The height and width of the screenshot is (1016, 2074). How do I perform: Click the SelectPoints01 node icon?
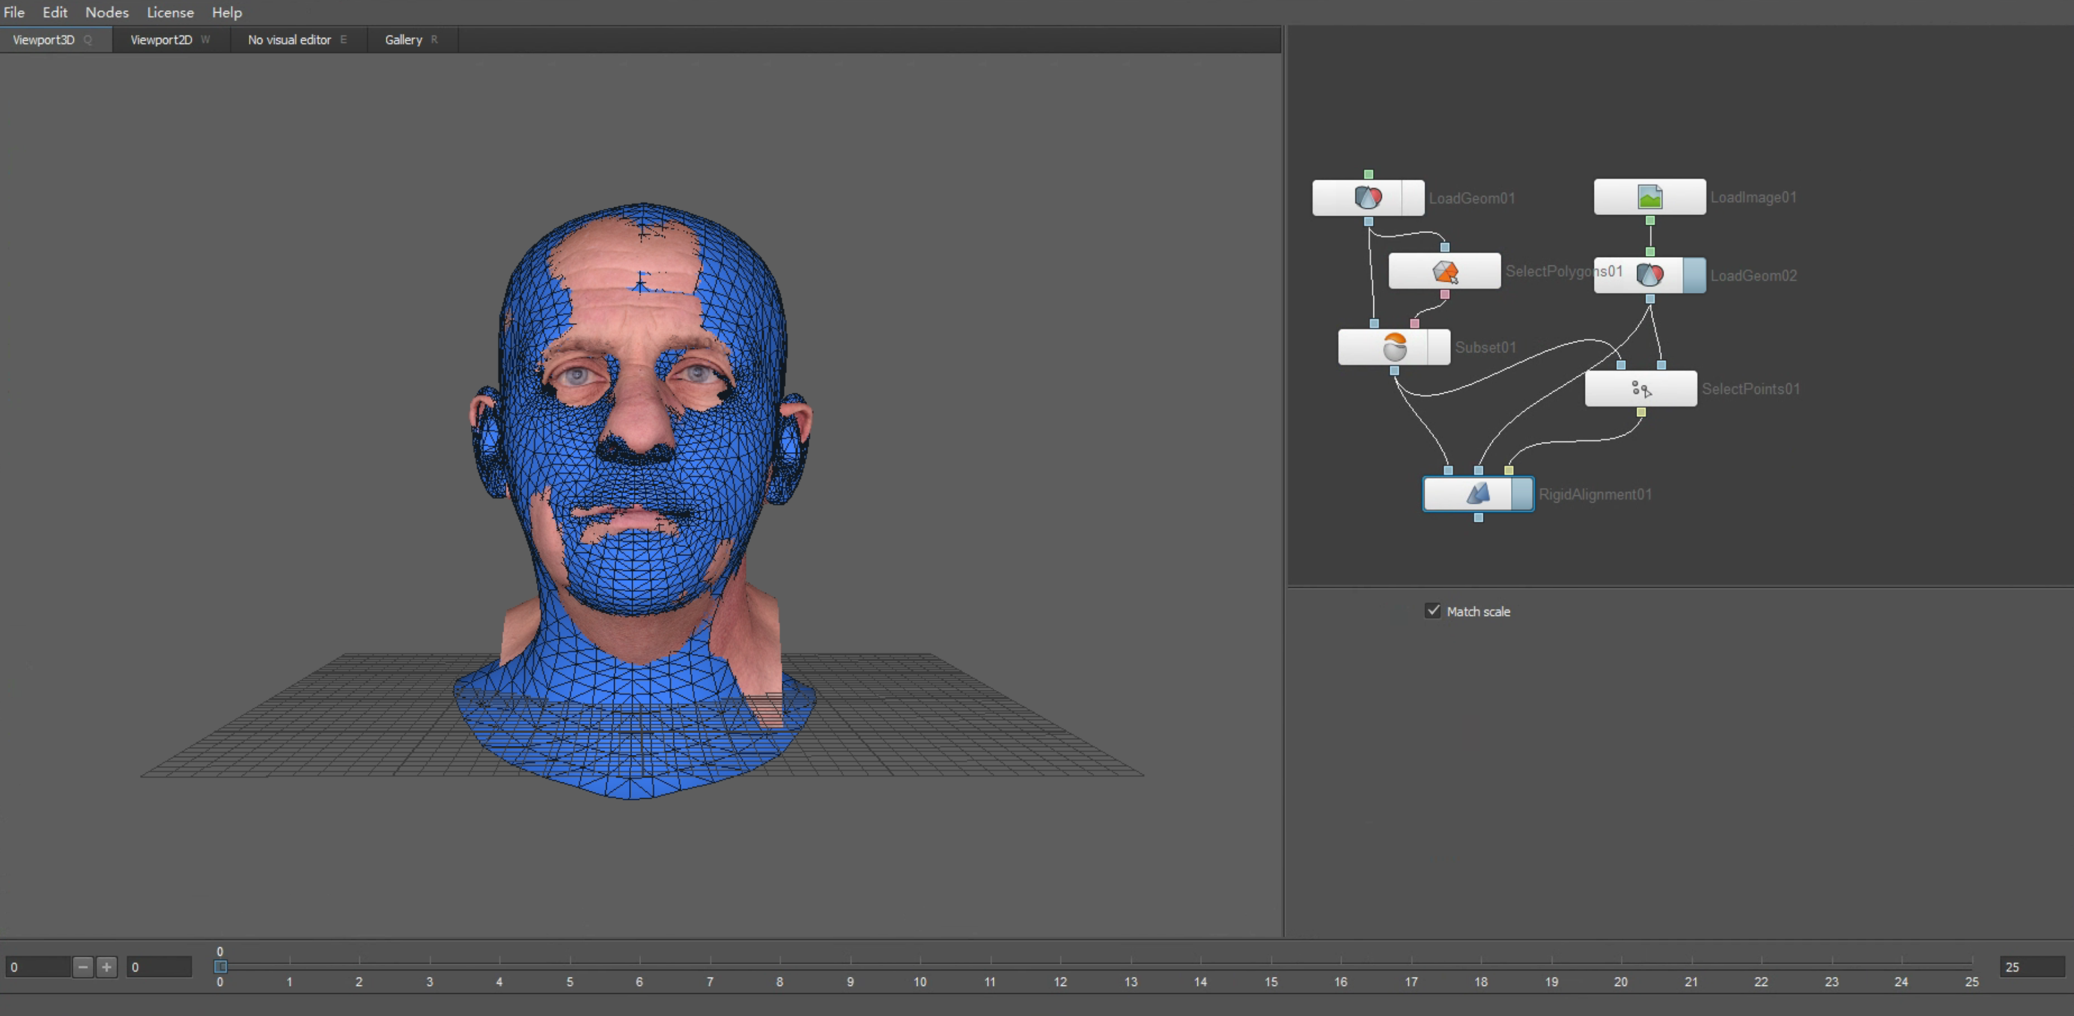(1641, 389)
